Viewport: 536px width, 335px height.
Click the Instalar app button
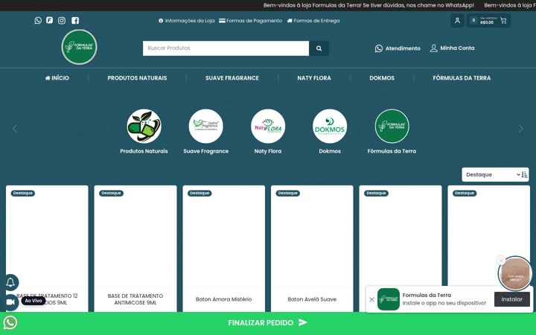pos(511,299)
